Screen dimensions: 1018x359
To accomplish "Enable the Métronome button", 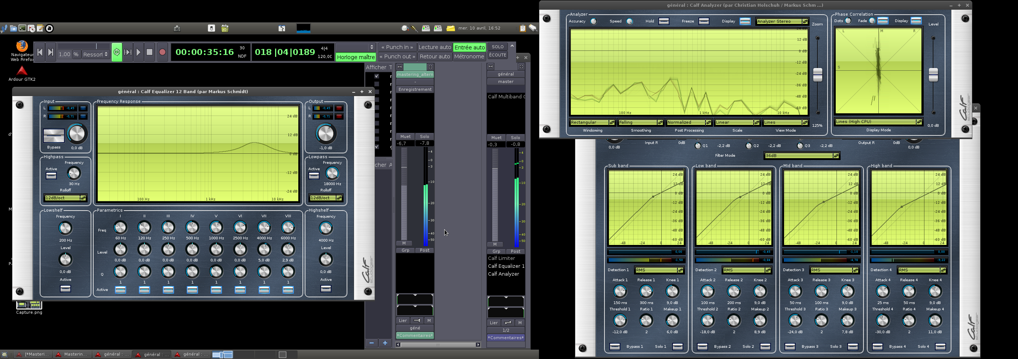I will point(469,56).
